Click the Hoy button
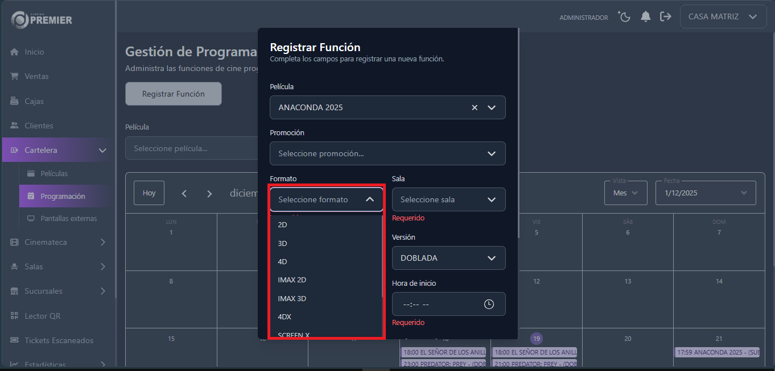Viewport: 775px width, 371px height. point(149,193)
